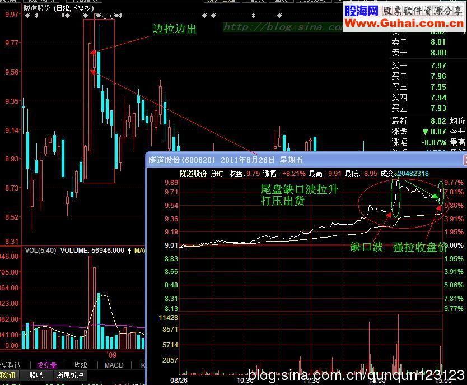Viewport: 467px width, 385px height.
Task: Open the MACD indicator tab
Action: point(114,365)
